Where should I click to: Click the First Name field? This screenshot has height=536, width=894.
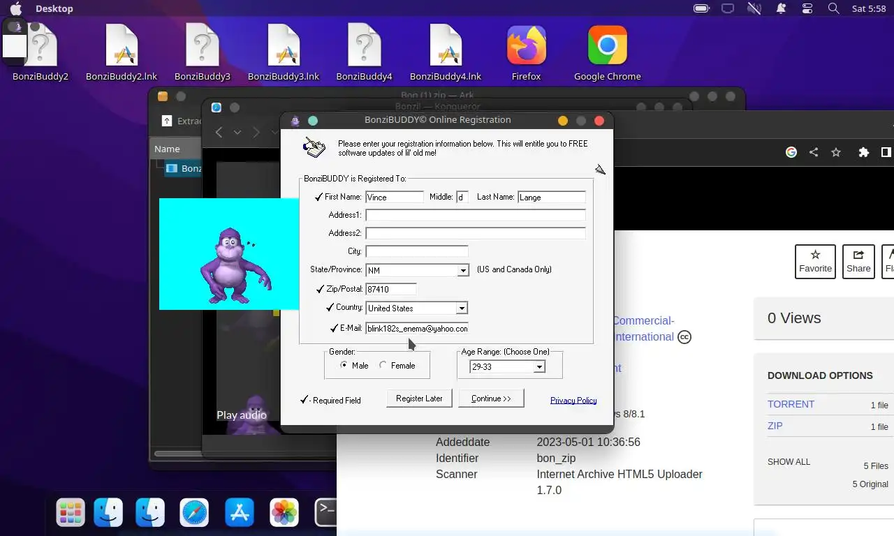tap(395, 198)
